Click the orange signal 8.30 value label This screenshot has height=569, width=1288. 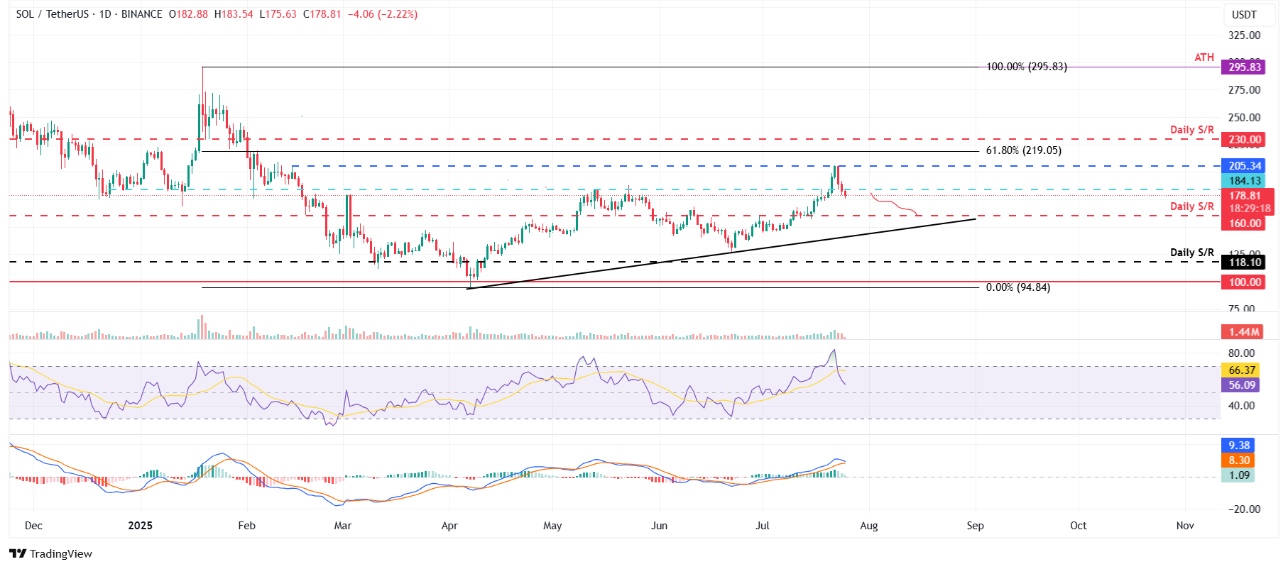(x=1239, y=460)
